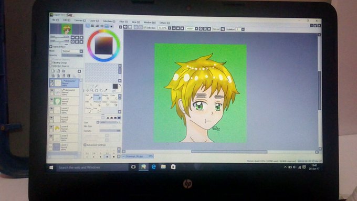
Task: Toggle the RGB slider panel icon
Action: (x=92, y=26)
